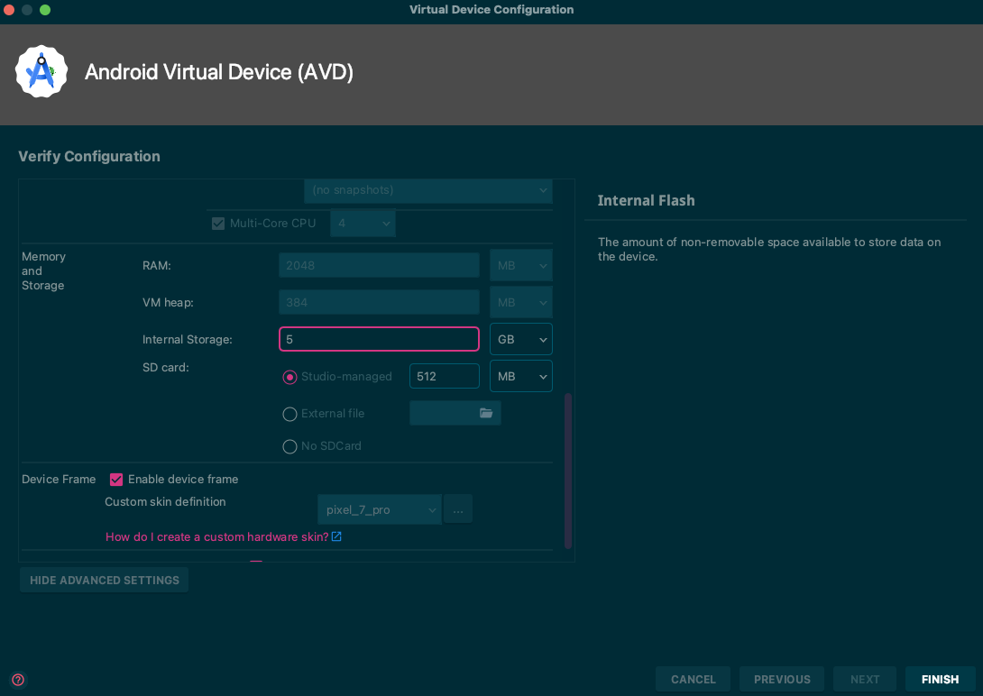Open the pixel_7_pro skin dropdown

point(380,510)
